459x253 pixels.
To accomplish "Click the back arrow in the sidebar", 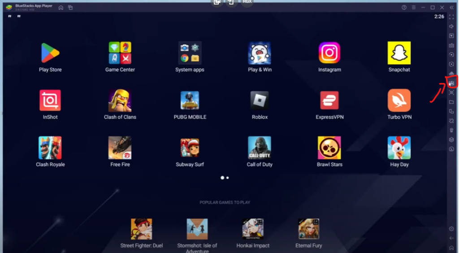I will click(451, 238).
